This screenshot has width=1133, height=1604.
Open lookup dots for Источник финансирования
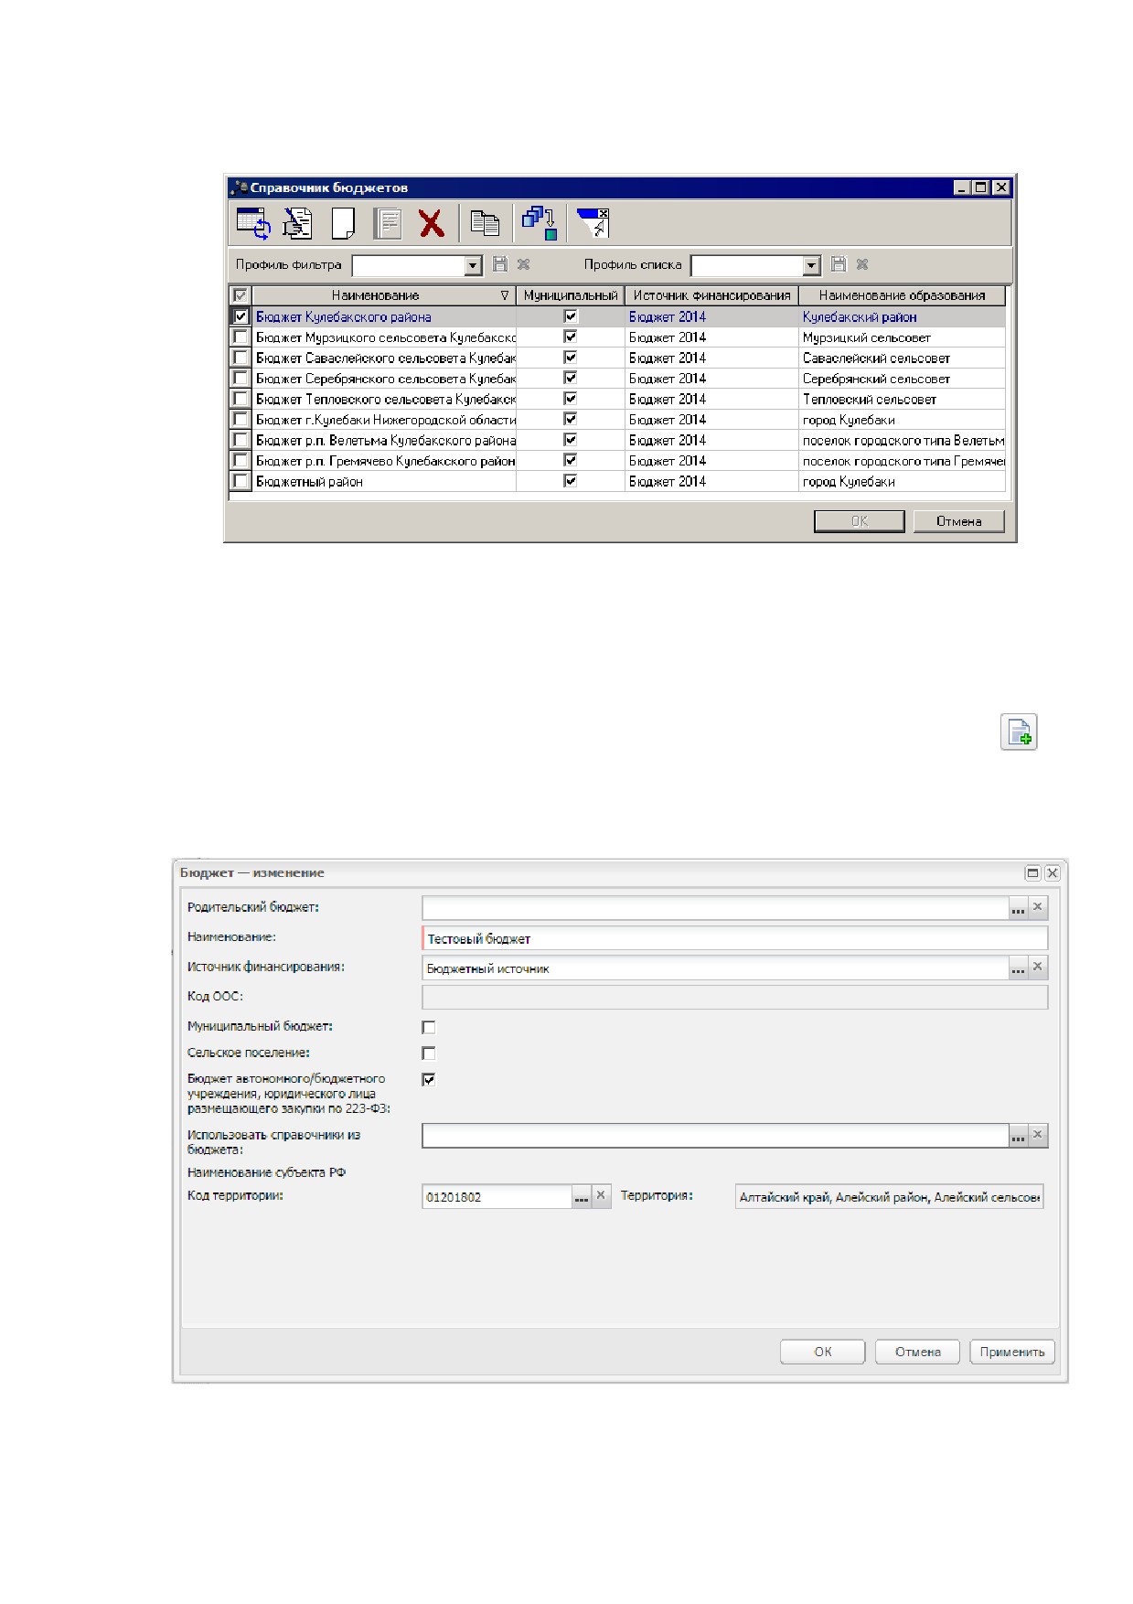pos(1018,968)
